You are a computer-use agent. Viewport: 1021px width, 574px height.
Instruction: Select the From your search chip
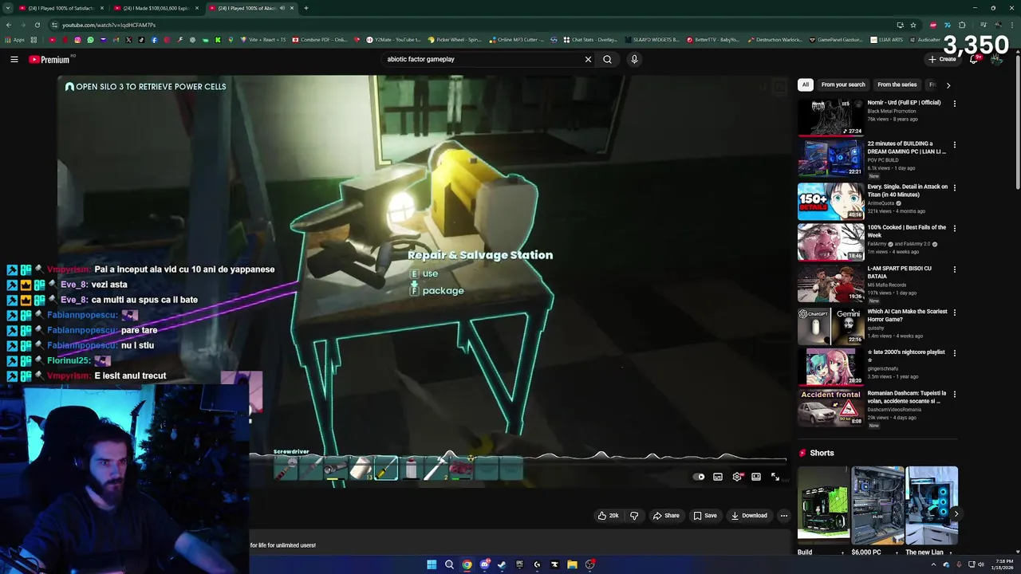pyautogui.click(x=843, y=85)
